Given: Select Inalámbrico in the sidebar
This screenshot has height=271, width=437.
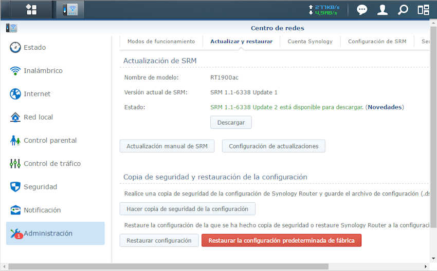Looking at the screenshot, I should pyautogui.click(x=55, y=71).
